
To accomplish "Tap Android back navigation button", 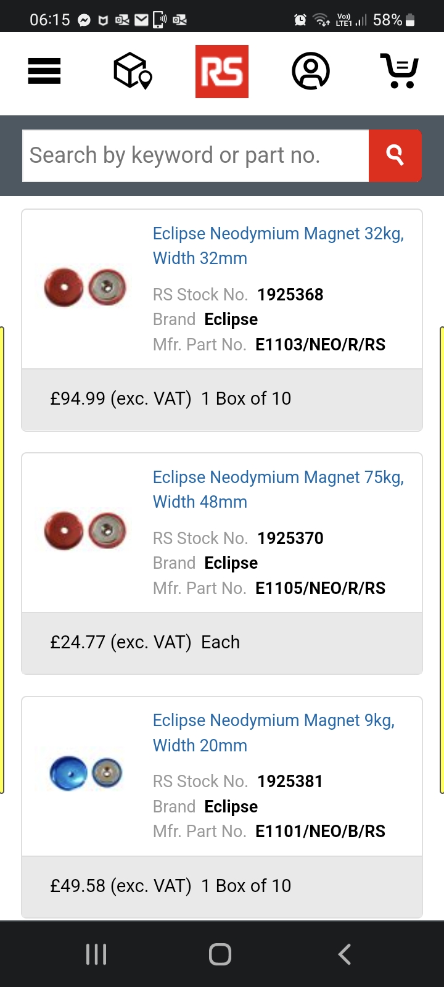I will click(x=345, y=954).
